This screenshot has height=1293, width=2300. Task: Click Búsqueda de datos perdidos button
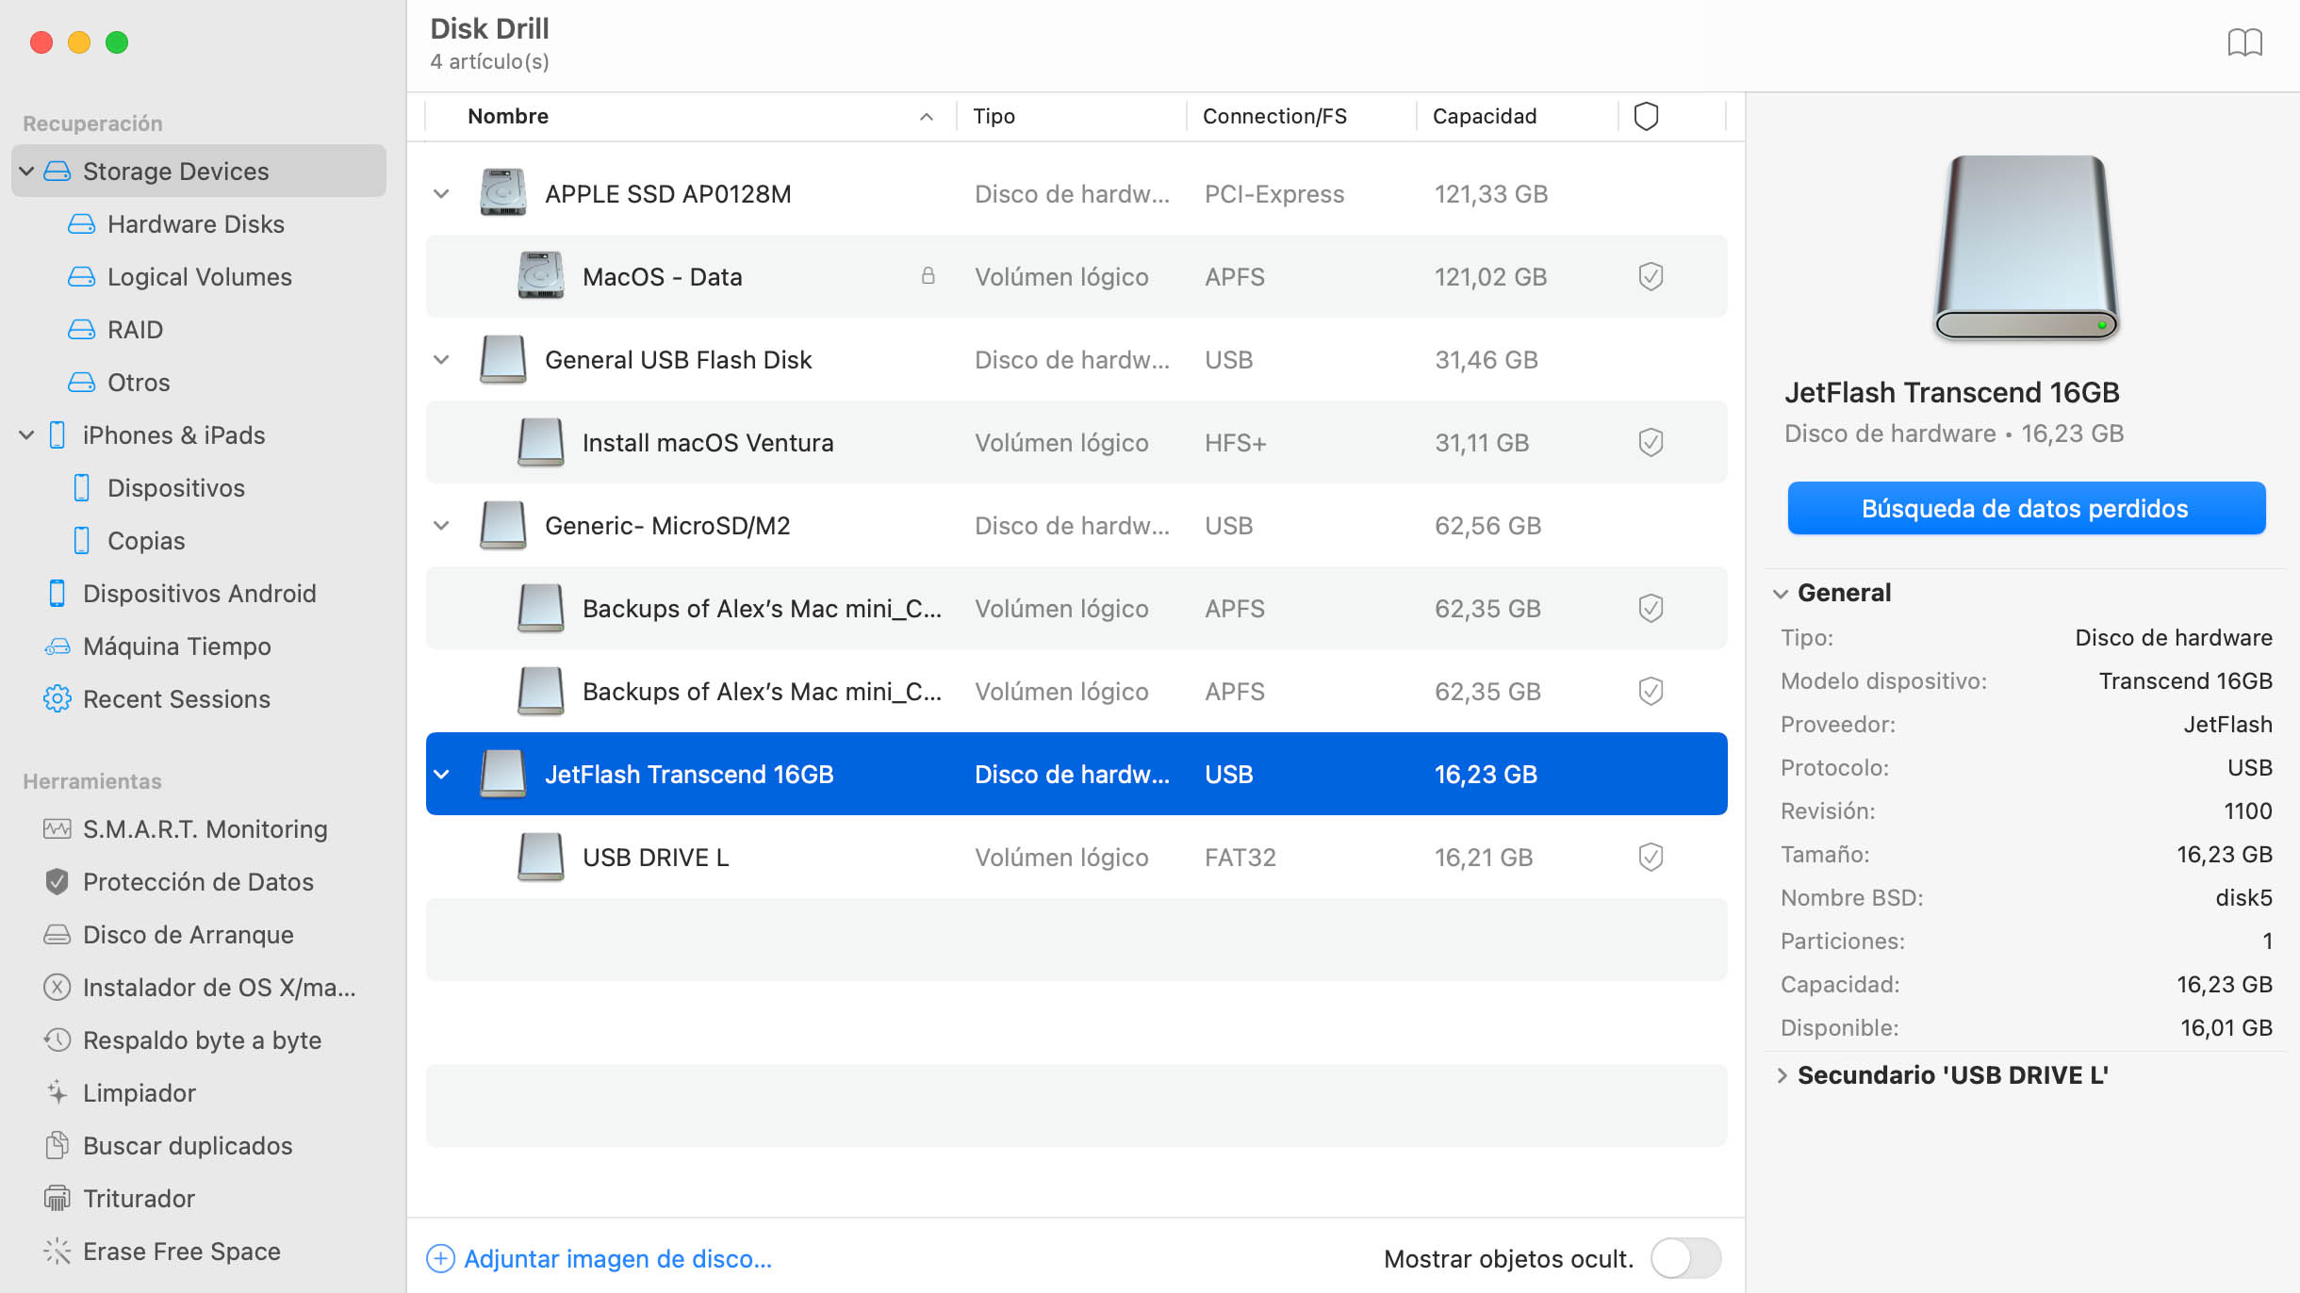pos(2026,508)
